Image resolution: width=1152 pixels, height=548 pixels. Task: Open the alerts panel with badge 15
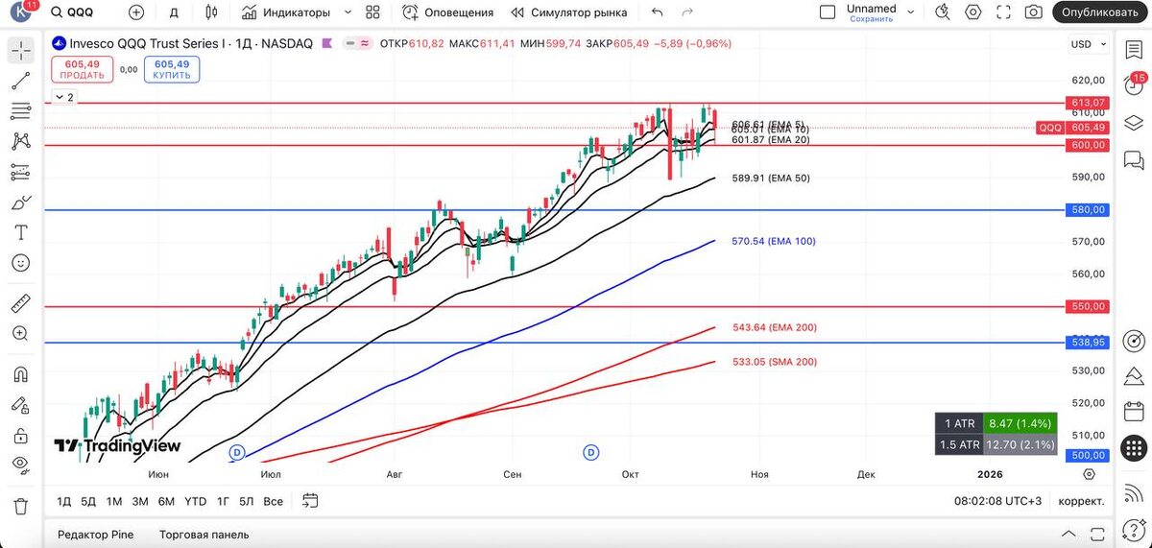(1135, 86)
